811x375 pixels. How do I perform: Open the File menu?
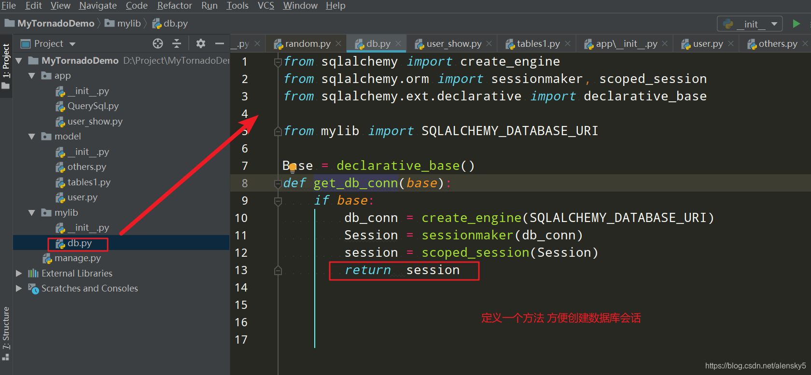(9, 5)
